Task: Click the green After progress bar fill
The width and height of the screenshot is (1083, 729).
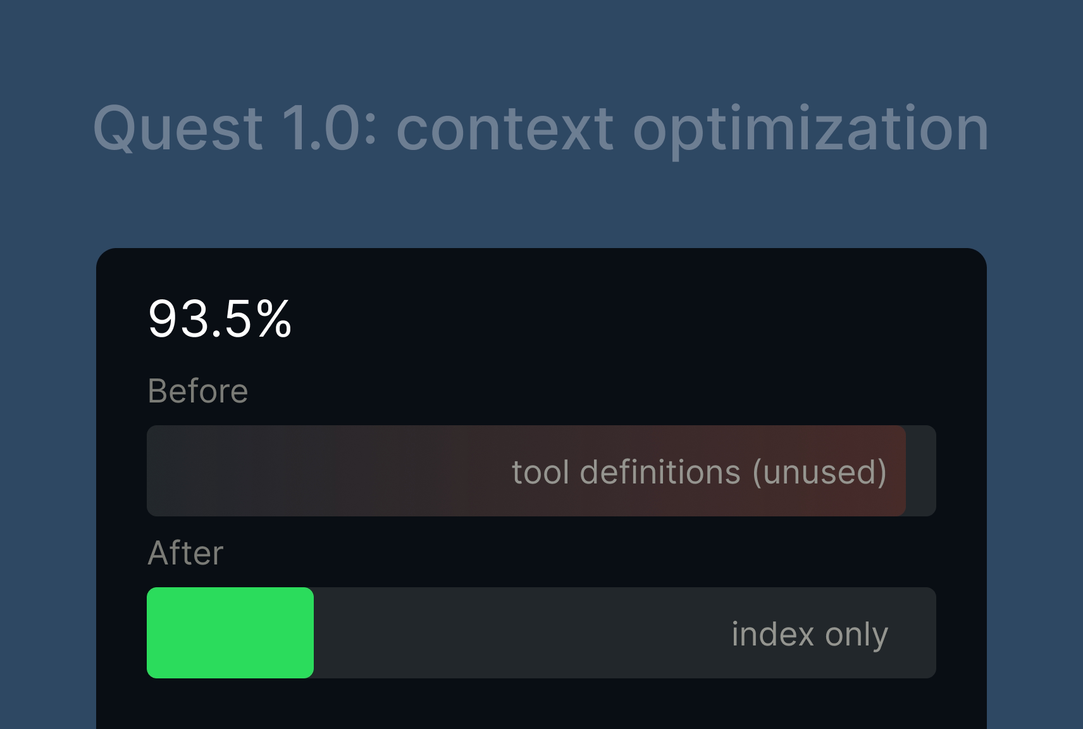Action: (x=230, y=633)
